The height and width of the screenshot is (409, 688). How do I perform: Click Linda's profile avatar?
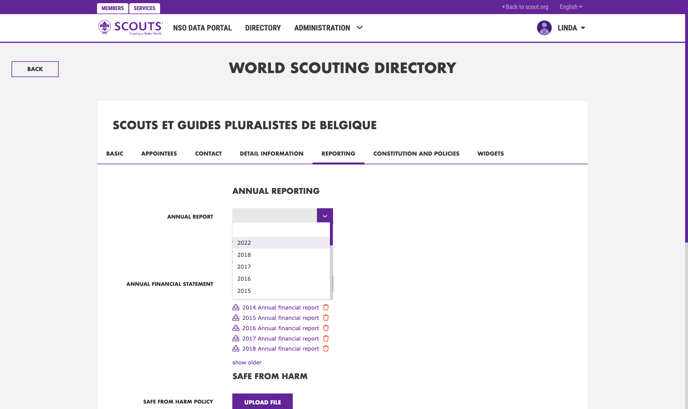(x=544, y=28)
